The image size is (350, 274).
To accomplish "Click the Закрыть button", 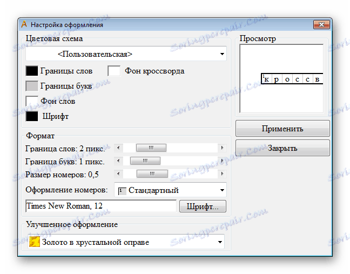I will 282,148.
